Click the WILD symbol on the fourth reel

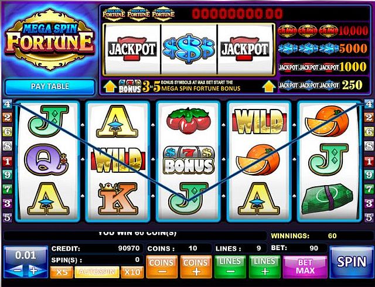[x=259, y=121]
